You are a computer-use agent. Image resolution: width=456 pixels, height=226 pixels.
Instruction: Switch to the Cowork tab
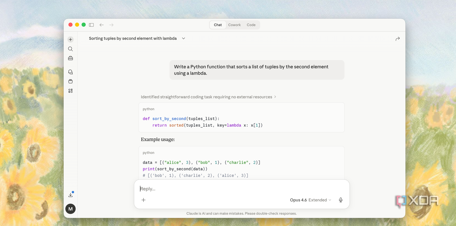[x=234, y=25]
